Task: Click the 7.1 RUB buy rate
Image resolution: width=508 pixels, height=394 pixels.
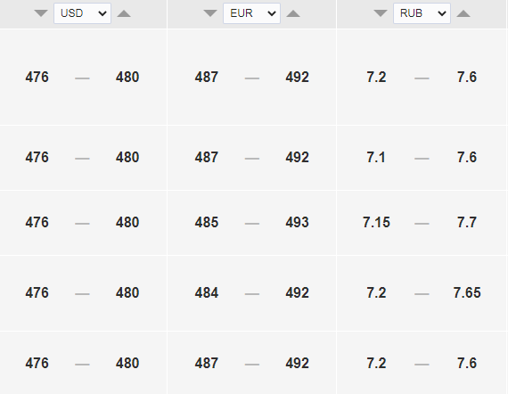Action: (376, 158)
